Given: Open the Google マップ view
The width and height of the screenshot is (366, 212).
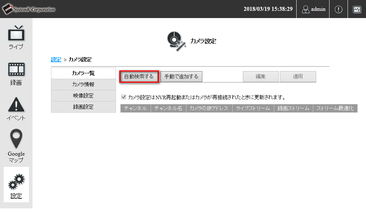Looking at the screenshot, I should 16,144.
